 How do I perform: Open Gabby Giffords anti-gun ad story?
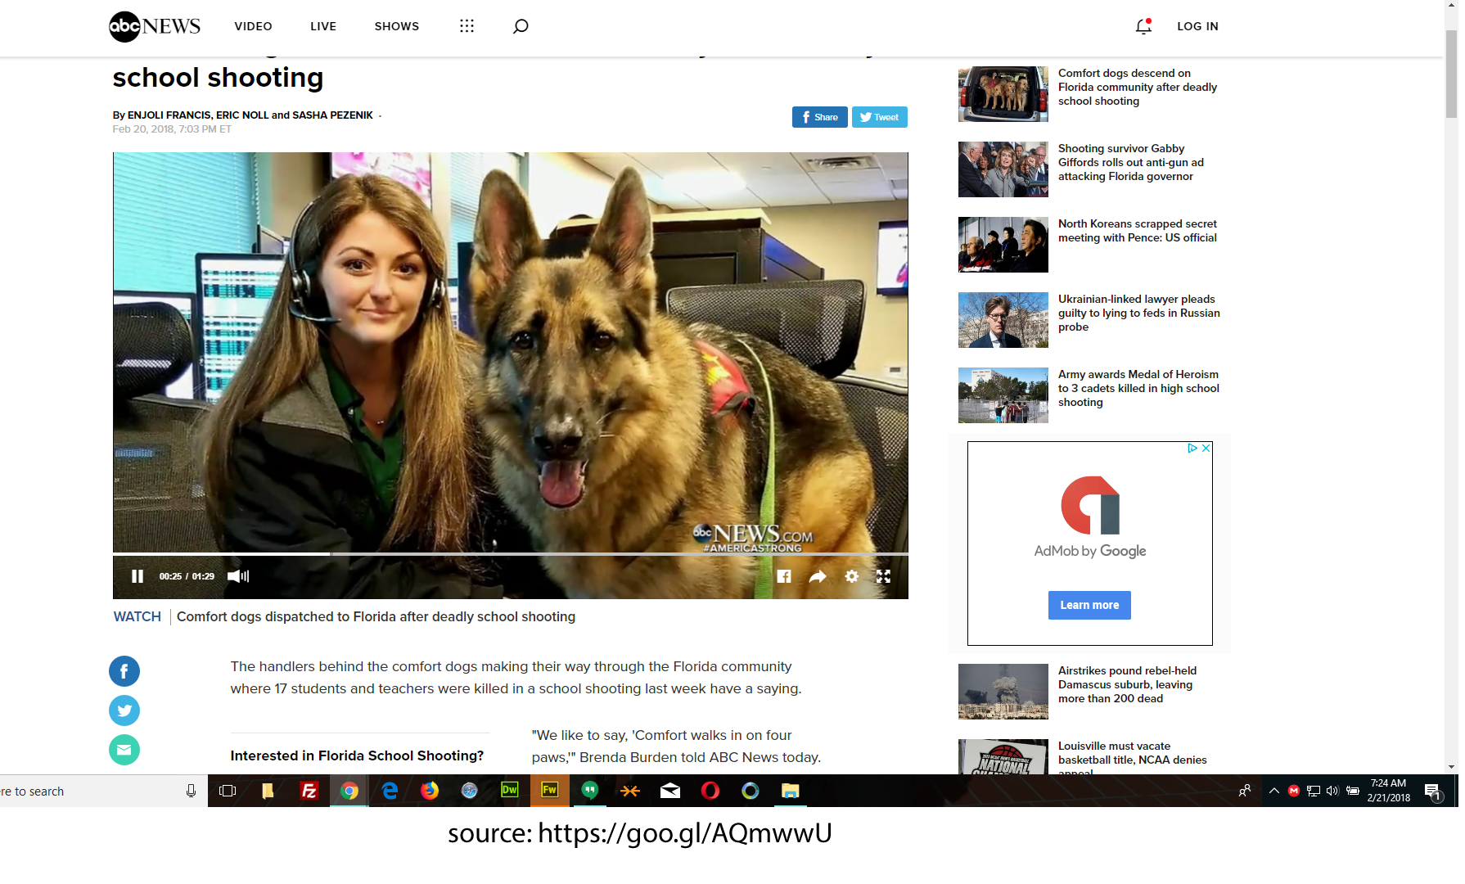[1131, 162]
